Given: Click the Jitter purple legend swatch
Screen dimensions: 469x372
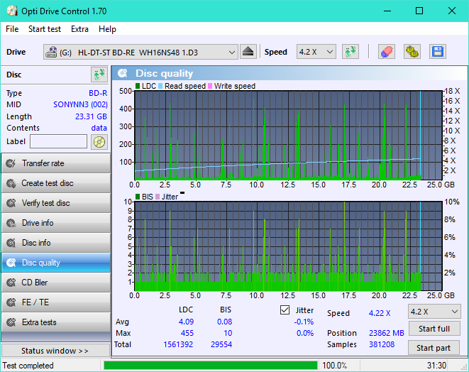Looking at the screenshot, I should pos(158,197).
